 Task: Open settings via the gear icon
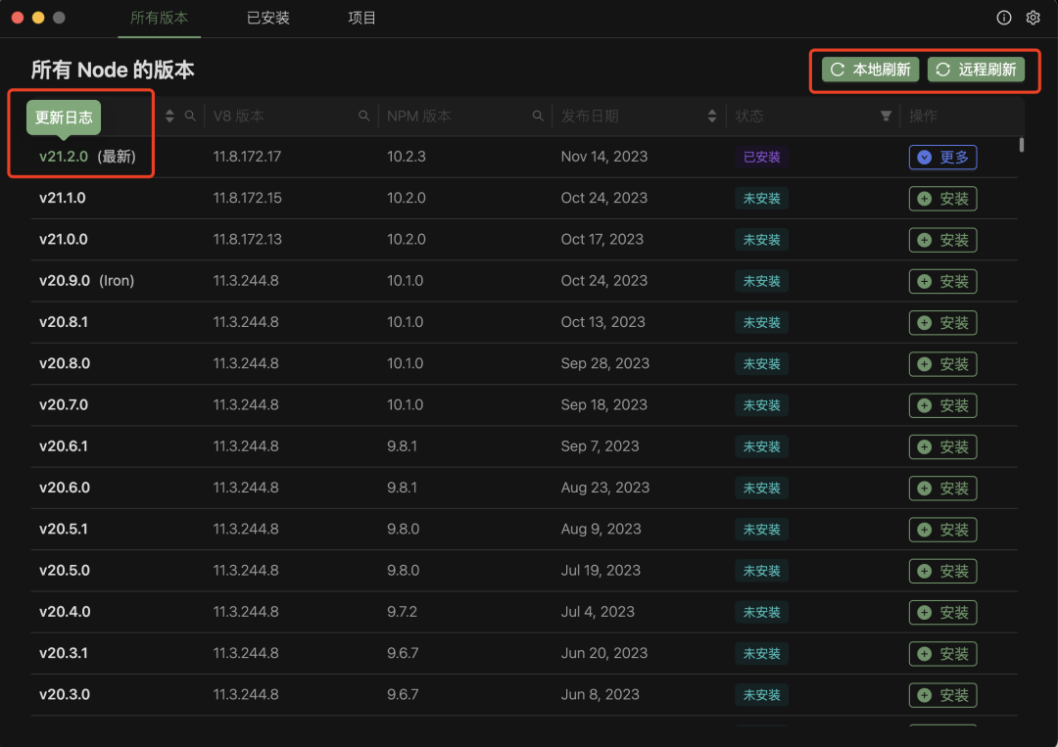(x=1033, y=18)
